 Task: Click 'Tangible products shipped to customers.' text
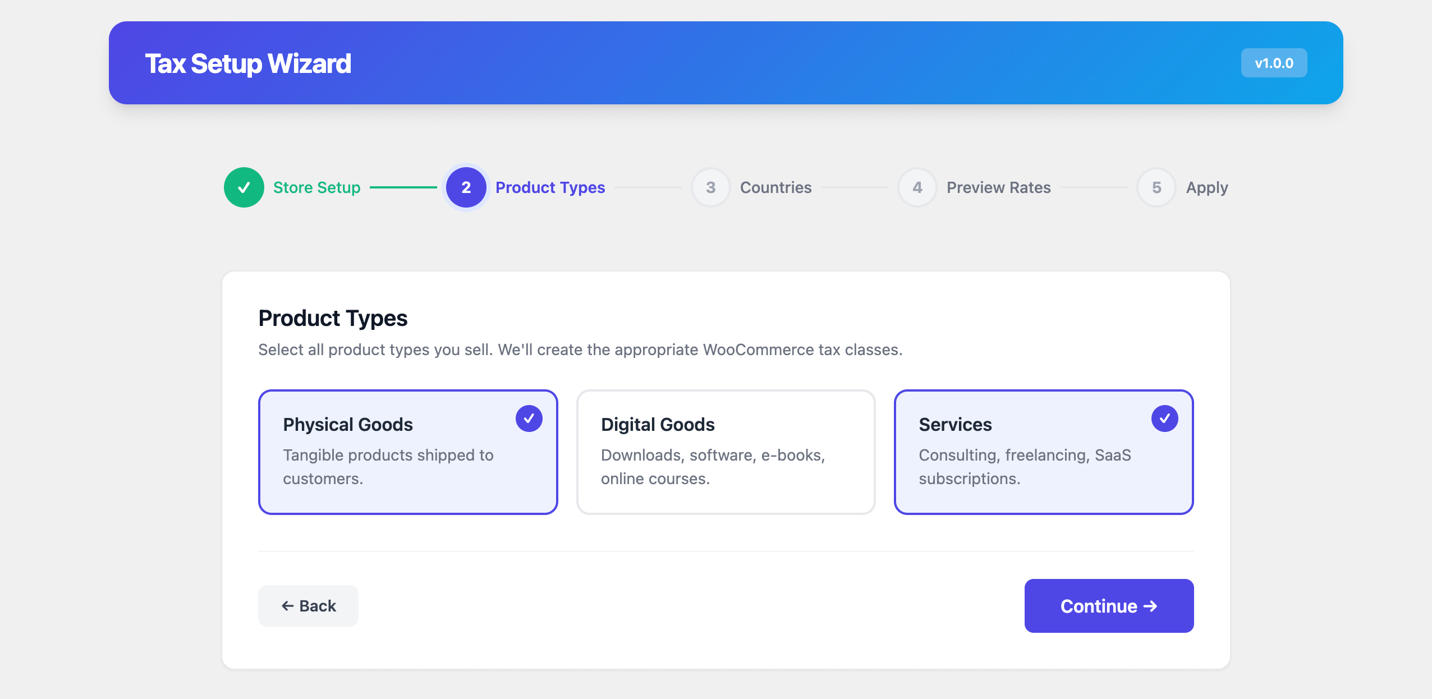(x=388, y=467)
